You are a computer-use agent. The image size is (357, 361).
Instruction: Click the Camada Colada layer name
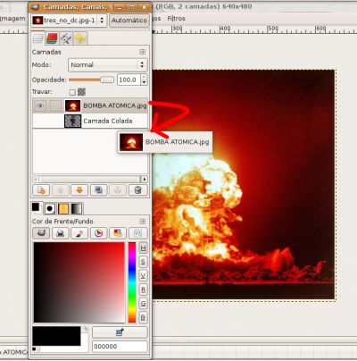tap(108, 121)
